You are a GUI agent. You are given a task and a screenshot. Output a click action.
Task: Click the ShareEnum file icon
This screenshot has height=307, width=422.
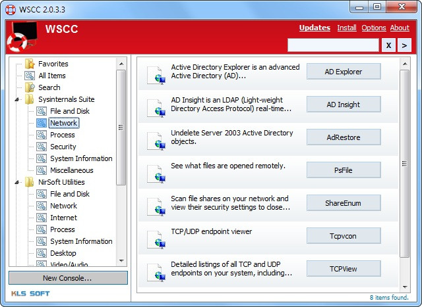pos(156,207)
